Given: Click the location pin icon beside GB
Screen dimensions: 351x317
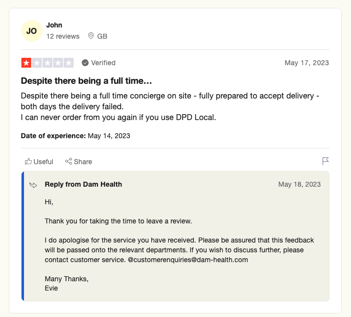Looking at the screenshot, I should tap(91, 36).
